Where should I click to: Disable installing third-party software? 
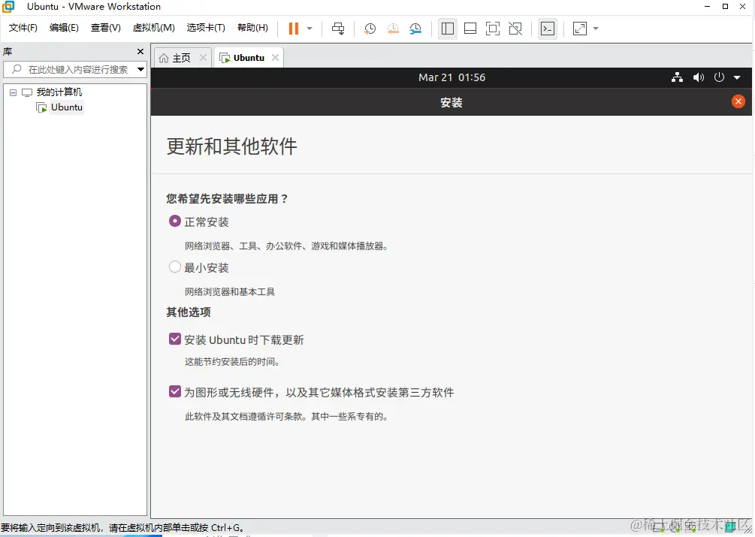174,391
